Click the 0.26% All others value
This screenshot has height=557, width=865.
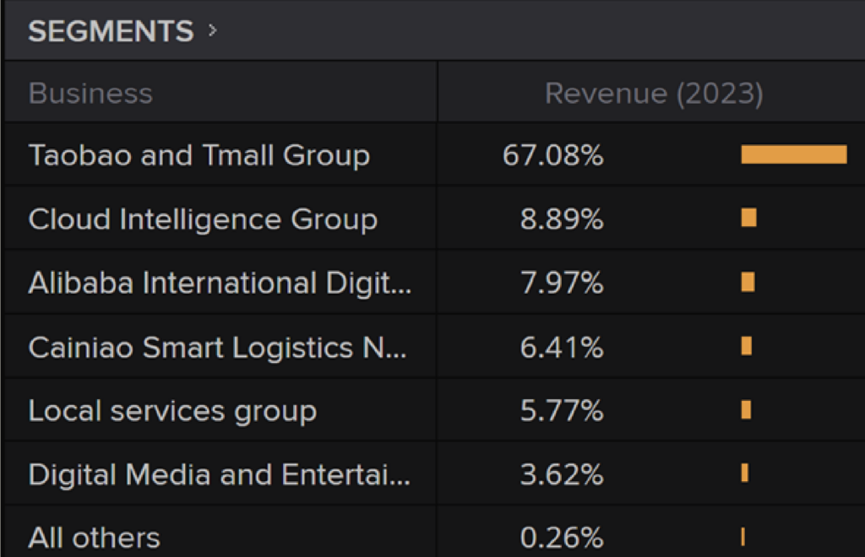pos(562,538)
